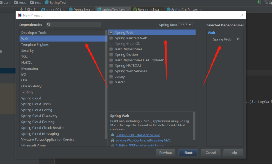Go back with the Previous button
Screen dimensions: 272x164
tap(165, 153)
